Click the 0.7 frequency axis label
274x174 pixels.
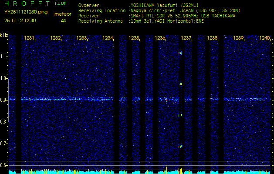coord(3,144)
